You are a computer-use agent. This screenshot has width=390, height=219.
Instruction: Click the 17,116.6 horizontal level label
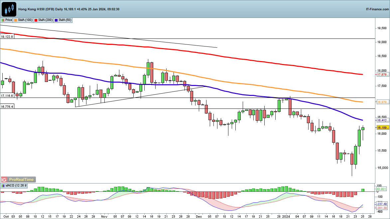pos(7,96)
